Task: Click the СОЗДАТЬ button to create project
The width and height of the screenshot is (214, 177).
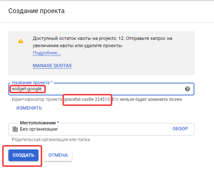Action: pos(24,155)
